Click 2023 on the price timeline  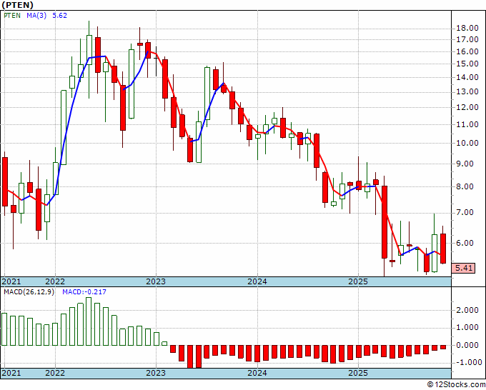[x=156, y=281]
